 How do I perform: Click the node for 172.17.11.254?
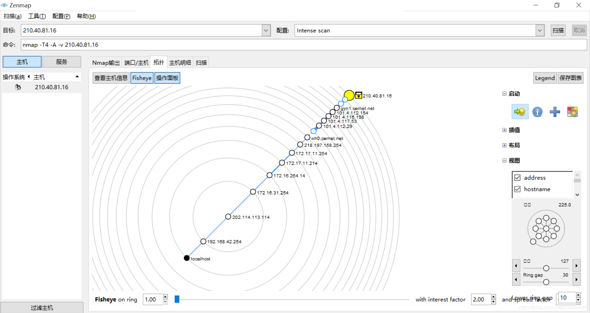(x=292, y=153)
